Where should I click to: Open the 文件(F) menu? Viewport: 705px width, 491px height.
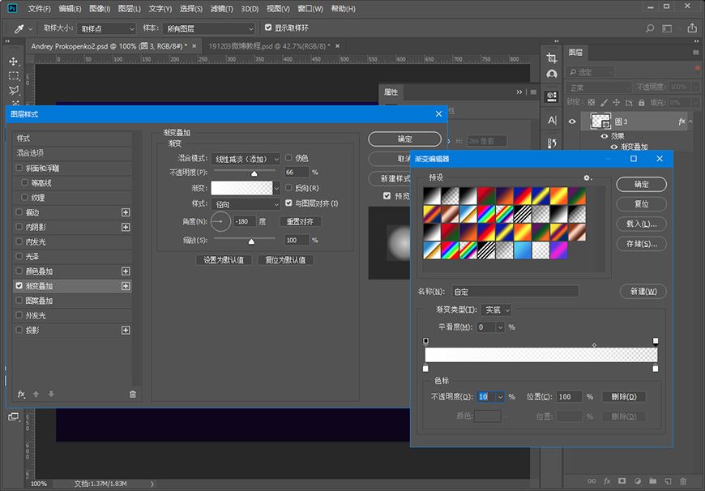coord(39,9)
